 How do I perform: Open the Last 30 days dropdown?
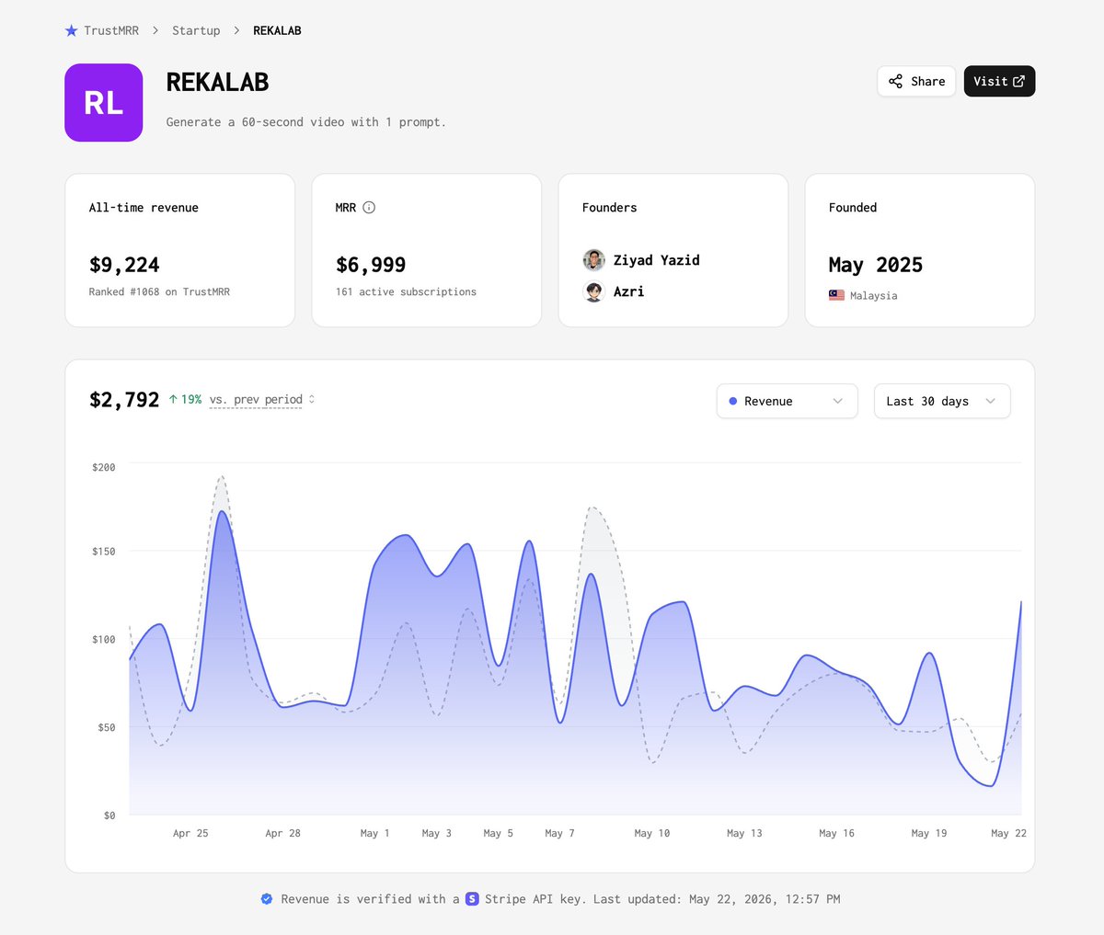coord(942,401)
